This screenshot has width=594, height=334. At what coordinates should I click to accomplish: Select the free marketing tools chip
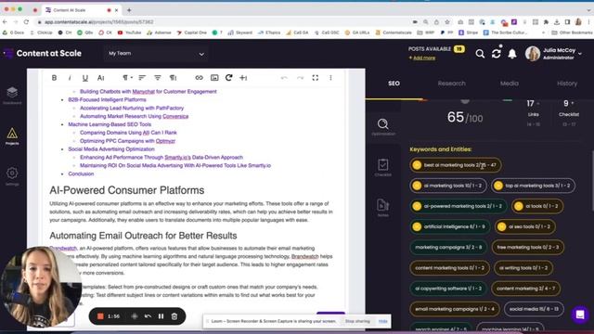(x=528, y=248)
